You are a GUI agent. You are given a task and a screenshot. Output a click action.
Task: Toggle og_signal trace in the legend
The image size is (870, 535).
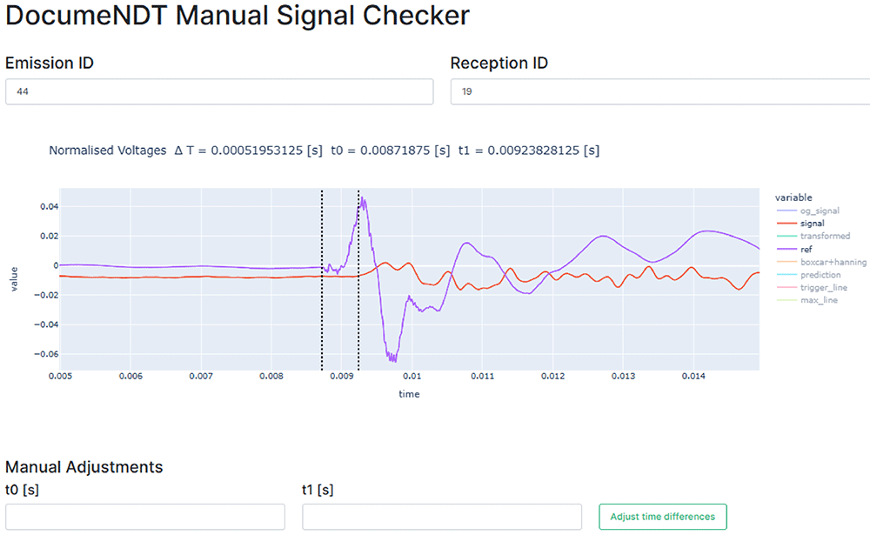808,211
